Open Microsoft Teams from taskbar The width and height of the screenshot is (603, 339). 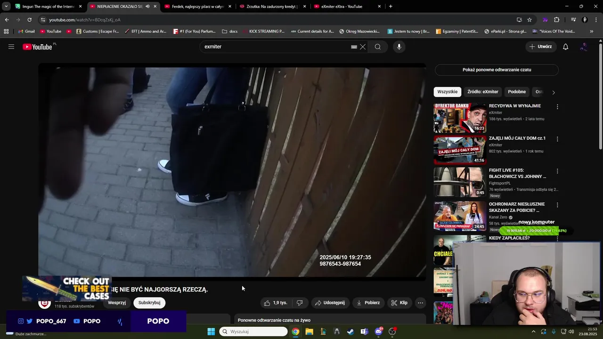[364, 331]
